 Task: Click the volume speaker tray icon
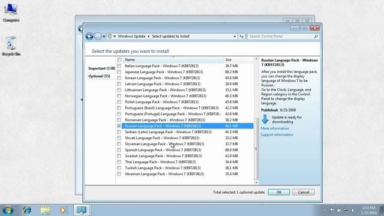coord(353,210)
